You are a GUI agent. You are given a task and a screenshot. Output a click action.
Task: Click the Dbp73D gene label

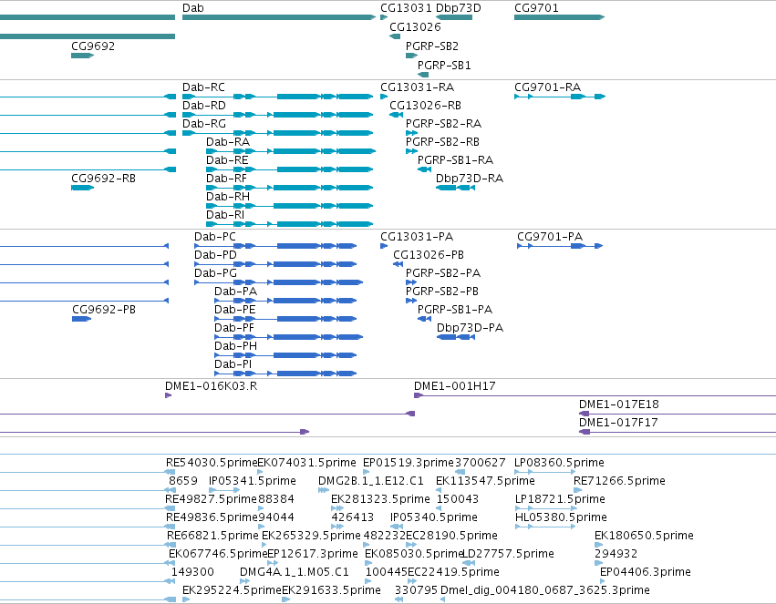click(459, 8)
